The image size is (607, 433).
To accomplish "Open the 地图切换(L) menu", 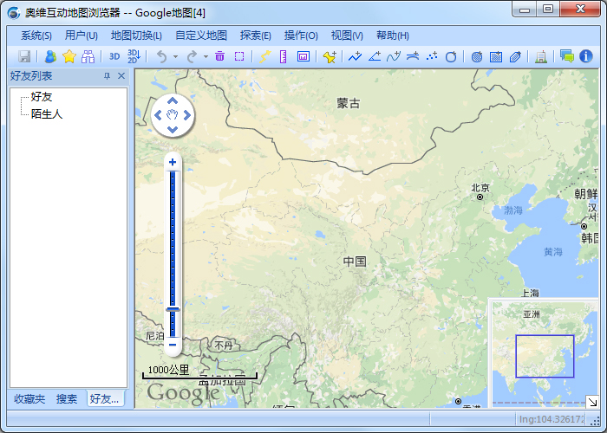I will click(136, 36).
